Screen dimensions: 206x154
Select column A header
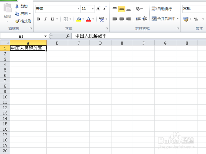(x=28, y=43)
